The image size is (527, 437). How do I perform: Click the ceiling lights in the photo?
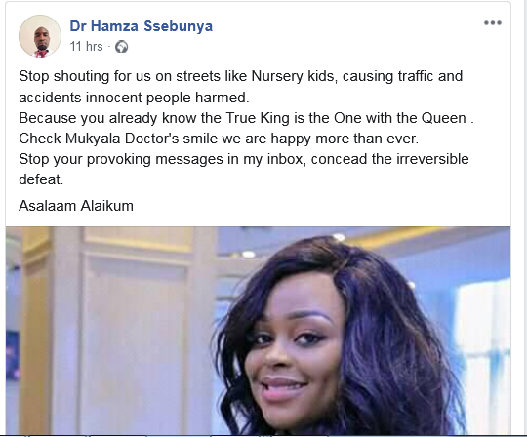pos(249,254)
